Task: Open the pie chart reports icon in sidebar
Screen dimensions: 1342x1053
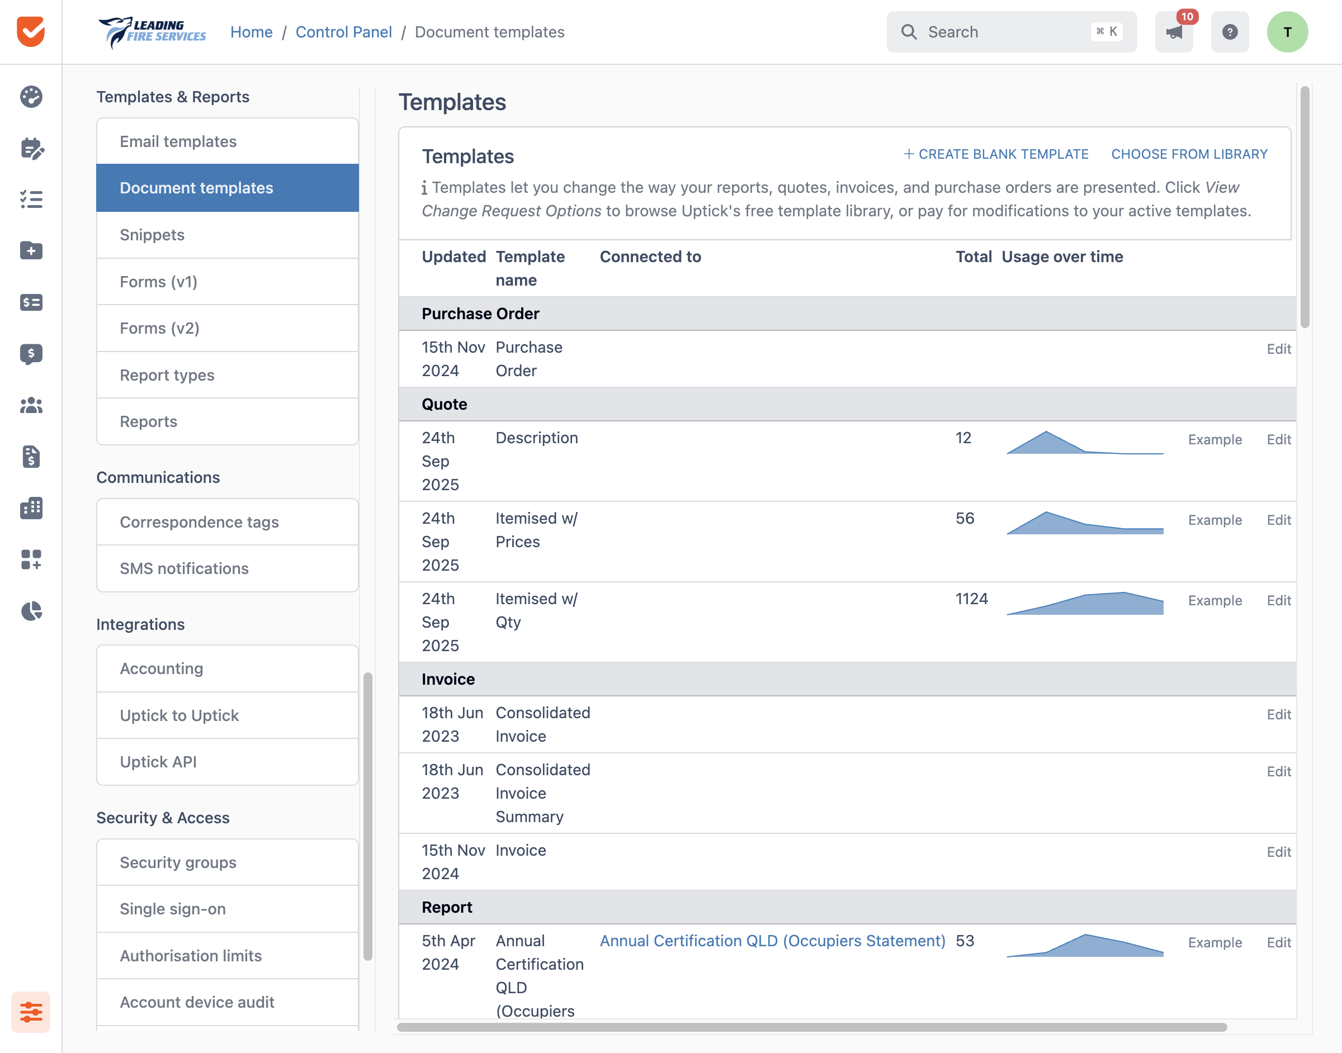Action: 31,611
